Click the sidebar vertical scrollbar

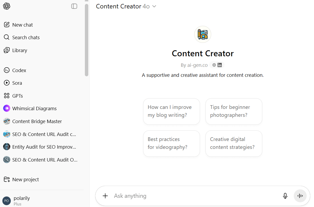[86, 40]
